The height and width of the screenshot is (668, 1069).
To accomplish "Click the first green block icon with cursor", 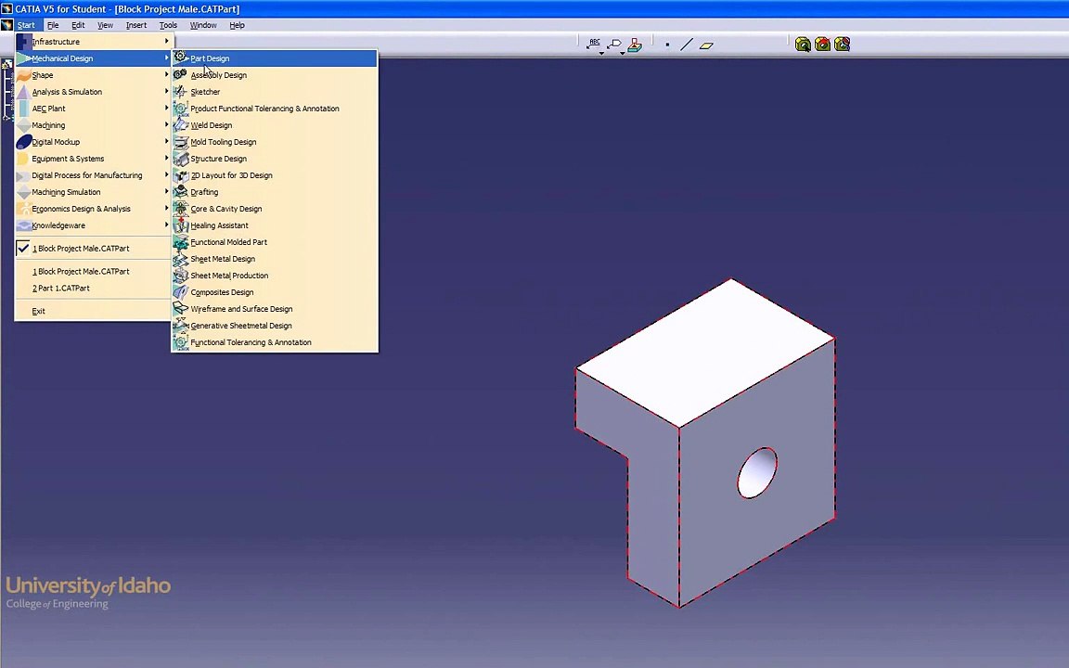I will [x=803, y=45].
